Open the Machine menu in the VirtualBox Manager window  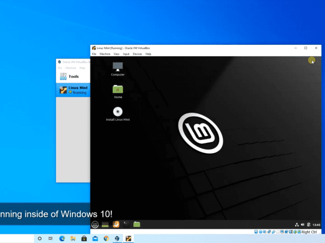[70, 68]
